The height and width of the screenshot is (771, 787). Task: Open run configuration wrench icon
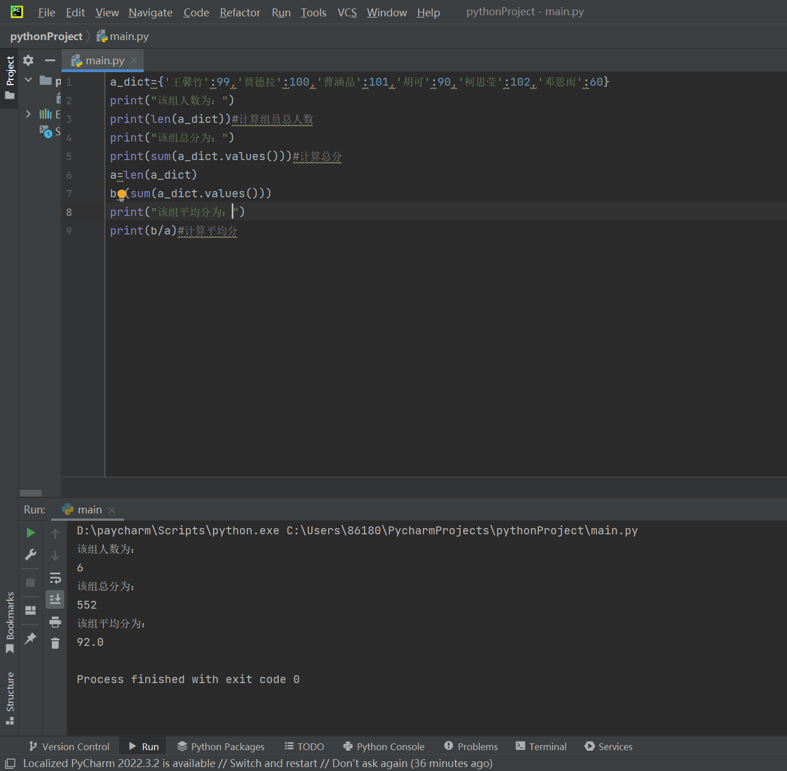click(30, 555)
